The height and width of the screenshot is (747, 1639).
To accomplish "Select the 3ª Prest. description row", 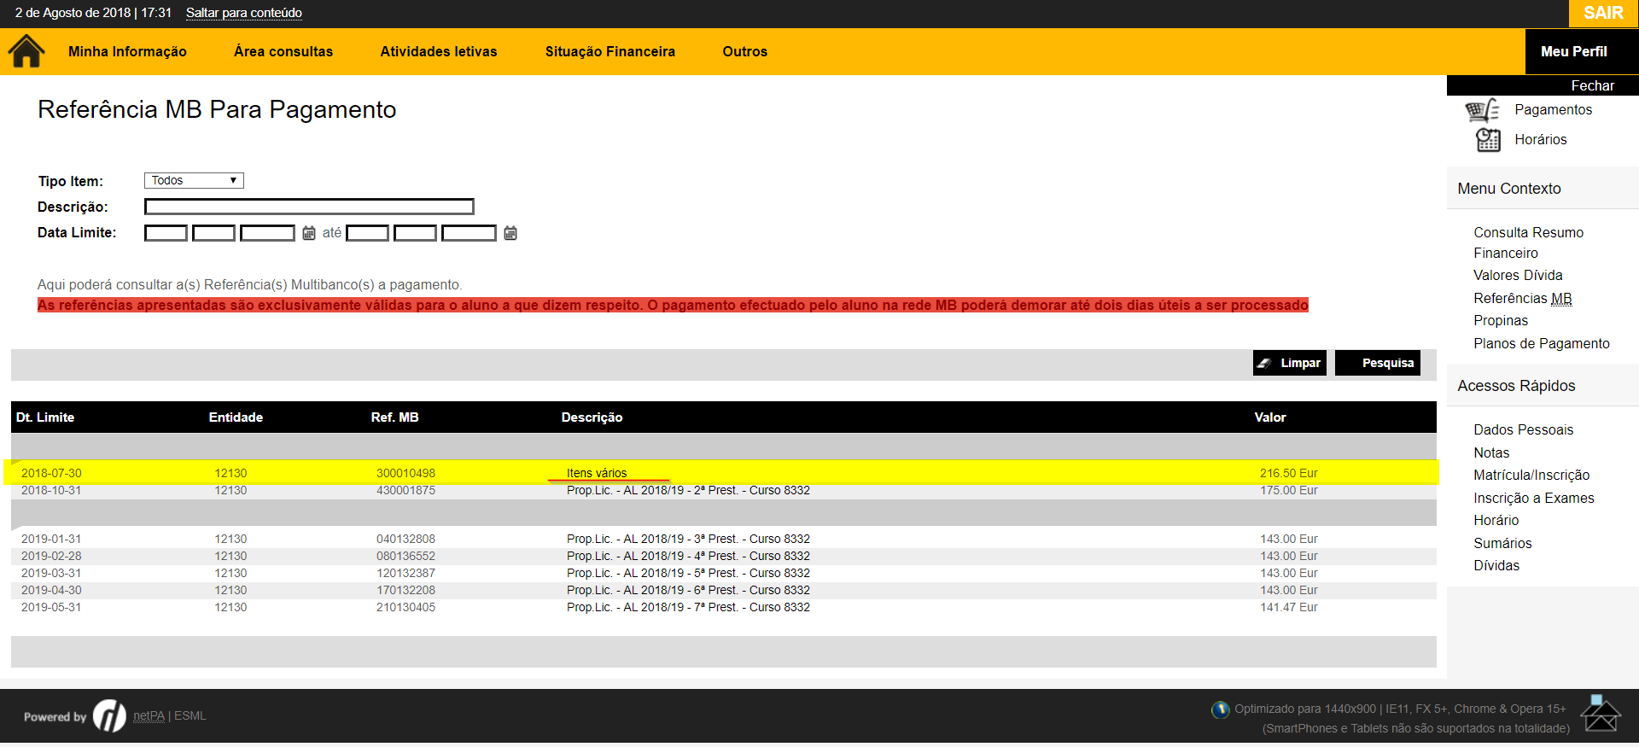I will (x=688, y=539).
